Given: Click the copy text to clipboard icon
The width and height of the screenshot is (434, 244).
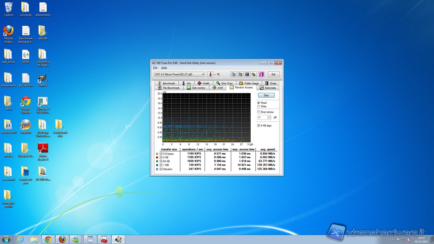Looking at the screenshot, I should [233, 74].
